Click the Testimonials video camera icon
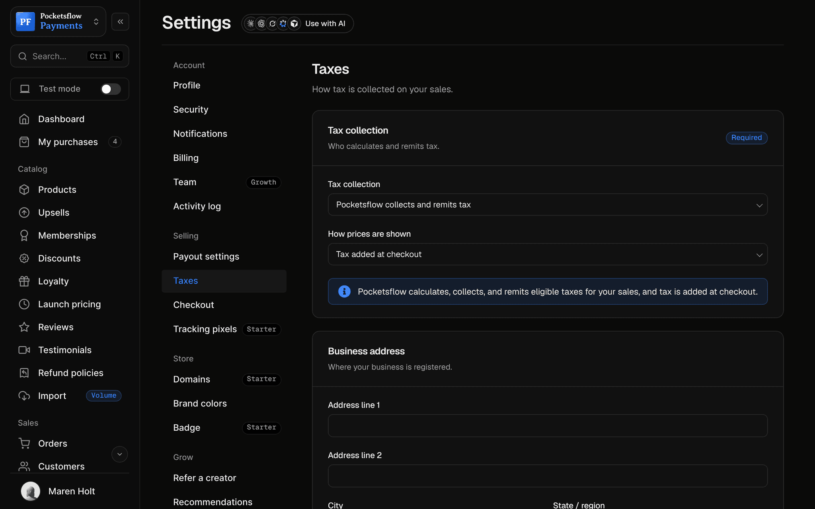This screenshot has height=509, width=815. 24,350
